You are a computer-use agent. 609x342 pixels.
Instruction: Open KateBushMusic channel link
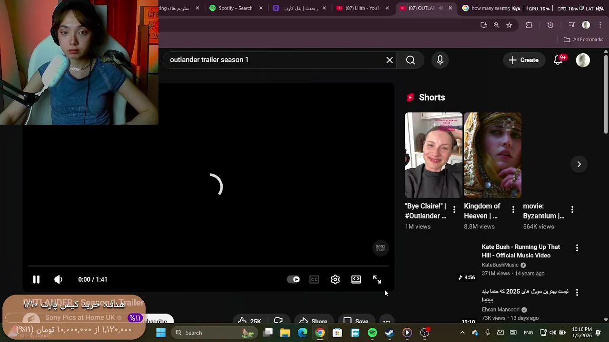coord(500,265)
